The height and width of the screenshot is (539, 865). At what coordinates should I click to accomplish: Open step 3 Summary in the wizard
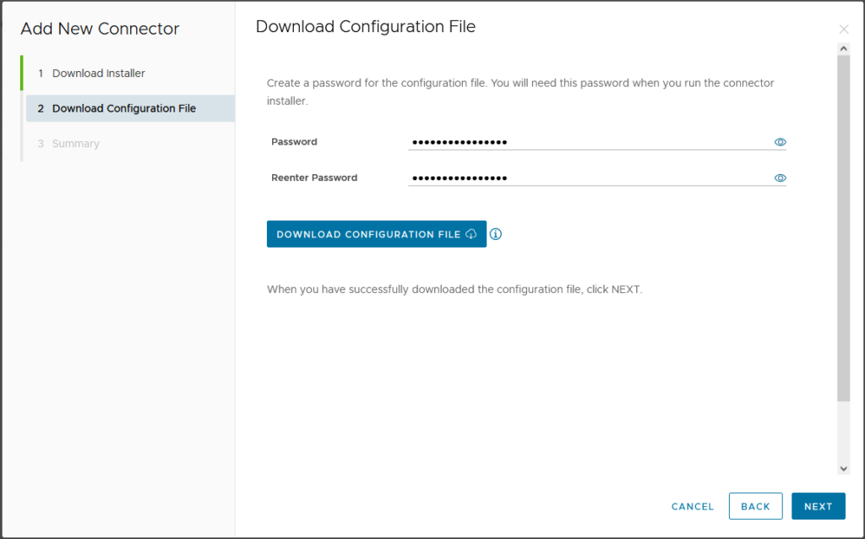75,144
